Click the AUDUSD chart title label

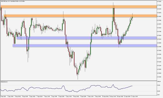click(12, 1)
